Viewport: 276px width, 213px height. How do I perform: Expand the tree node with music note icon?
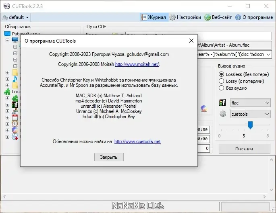click(x=7, y=79)
